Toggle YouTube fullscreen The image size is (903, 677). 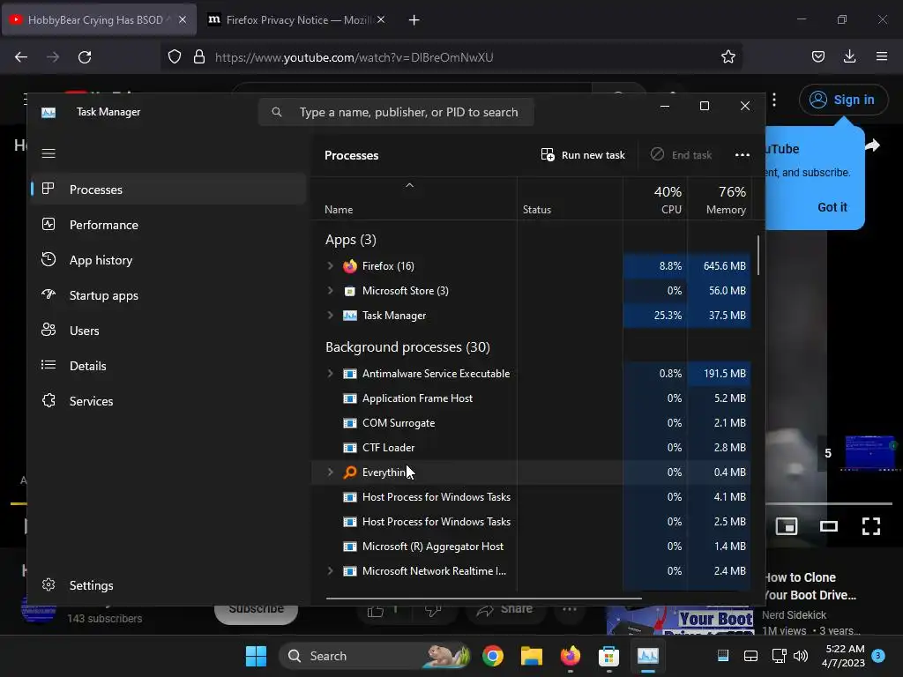pos(870,525)
